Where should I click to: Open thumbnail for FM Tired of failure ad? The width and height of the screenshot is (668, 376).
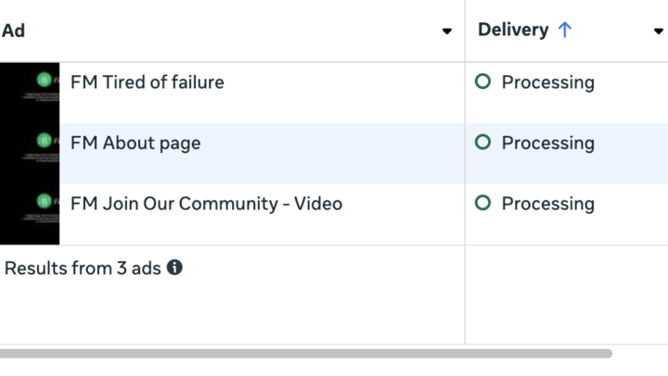30,93
